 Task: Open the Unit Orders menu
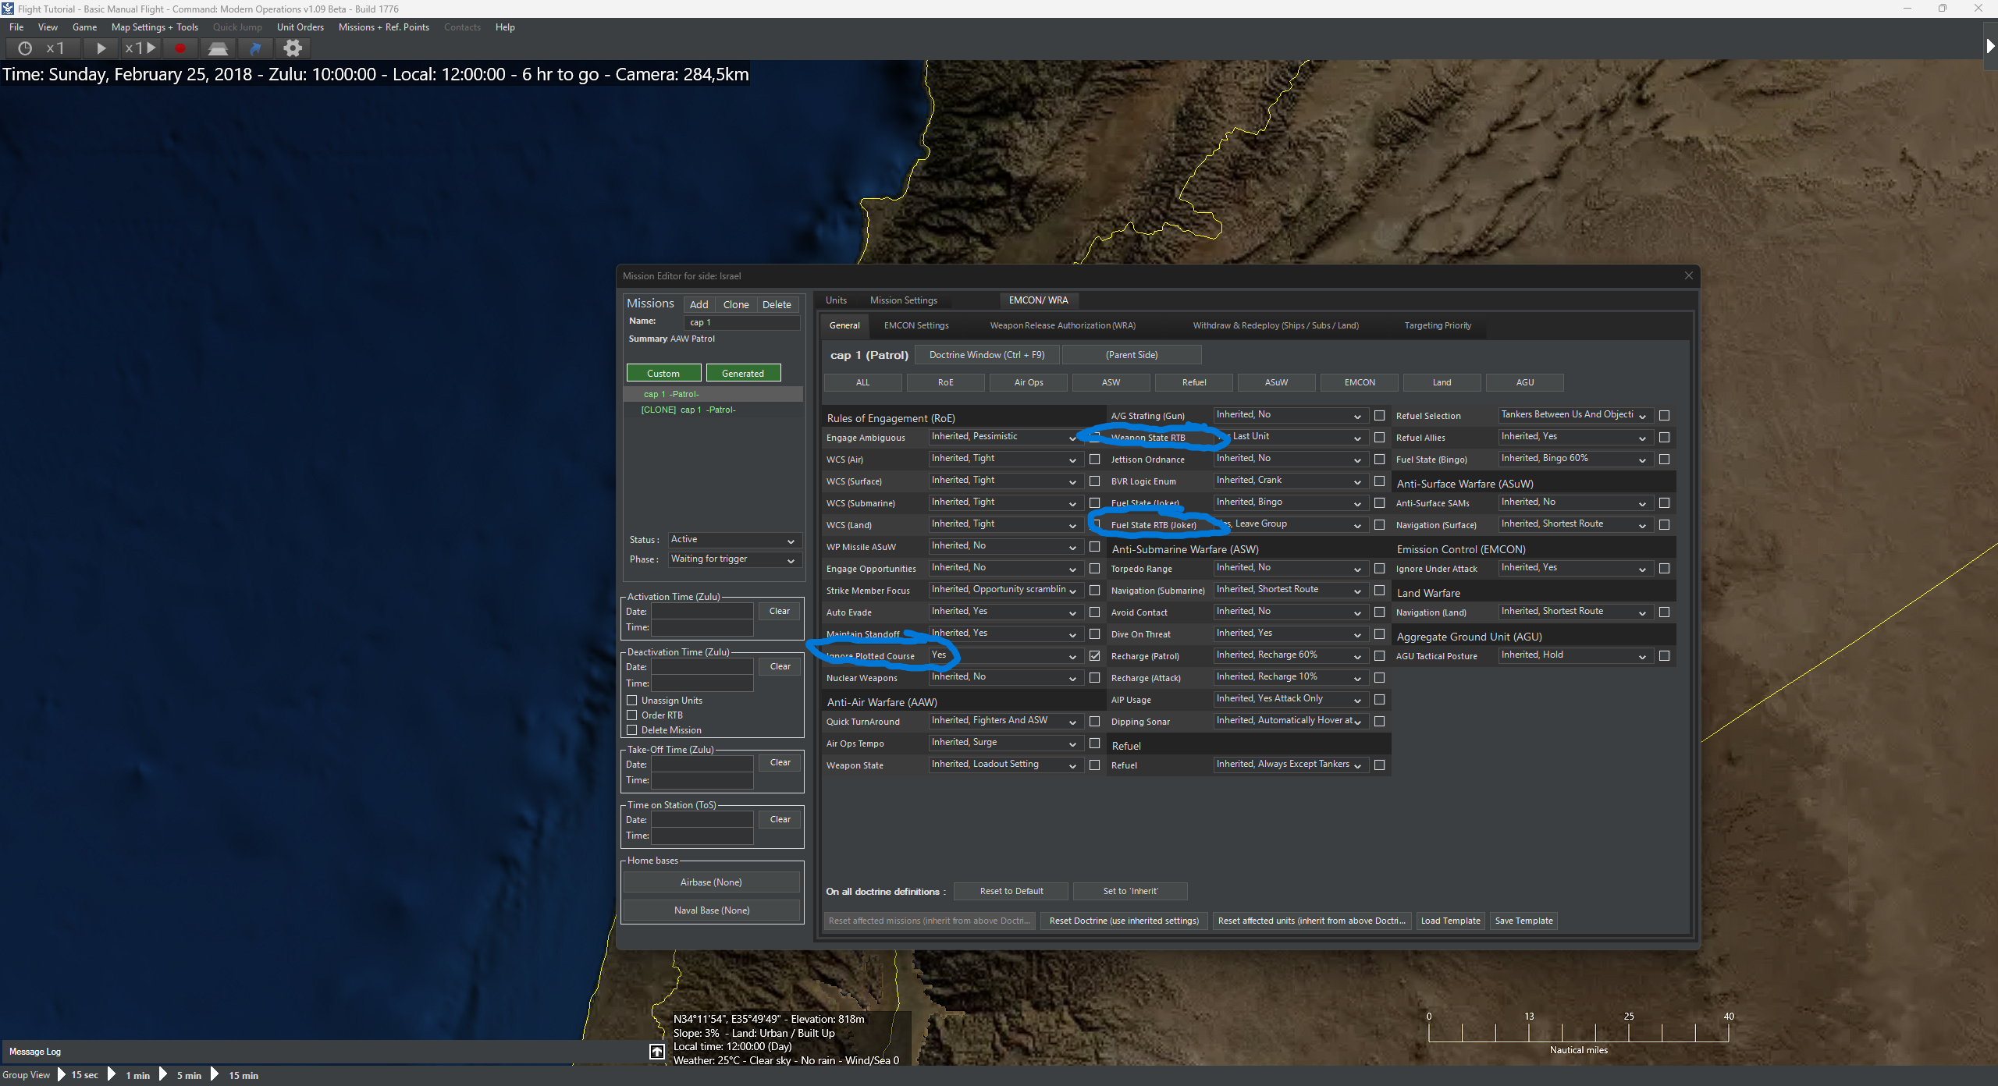pos(300,27)
